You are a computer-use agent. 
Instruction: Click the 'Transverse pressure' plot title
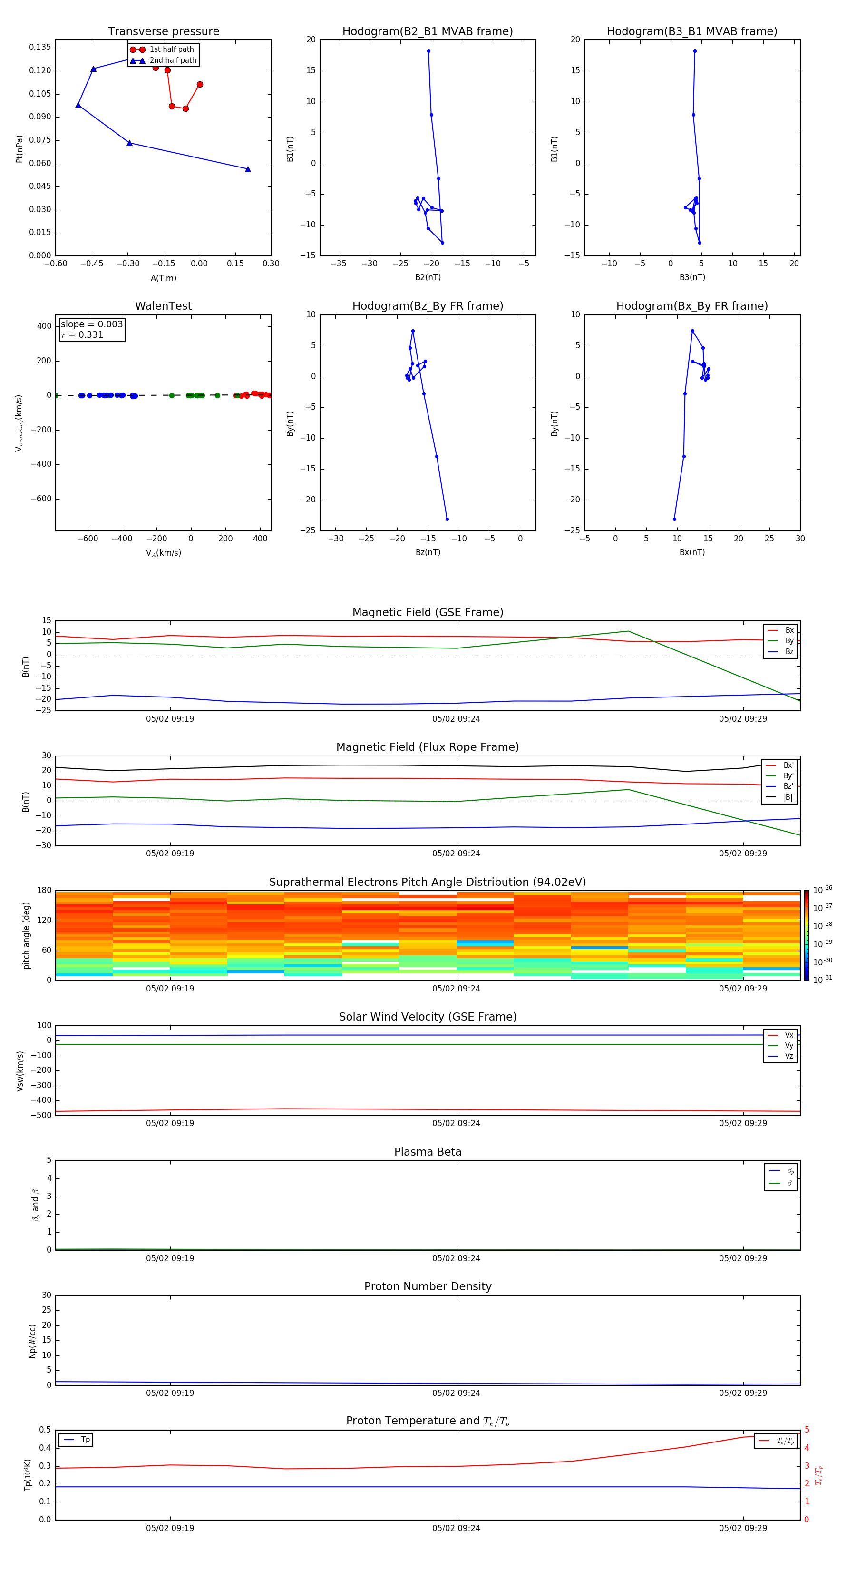(x=163, y=31)
